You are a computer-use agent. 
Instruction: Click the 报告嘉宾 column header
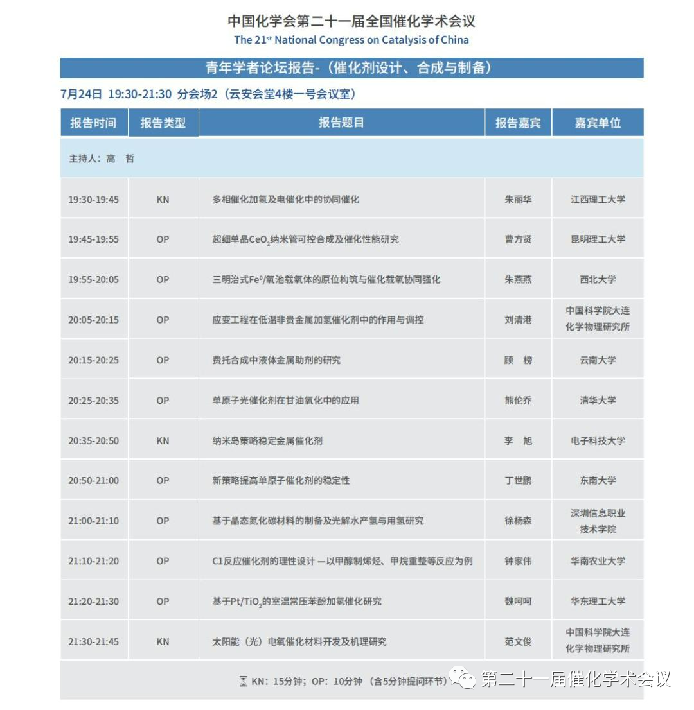(518, 123)
